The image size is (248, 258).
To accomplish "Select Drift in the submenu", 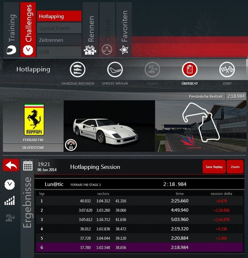I will [59, 52].
